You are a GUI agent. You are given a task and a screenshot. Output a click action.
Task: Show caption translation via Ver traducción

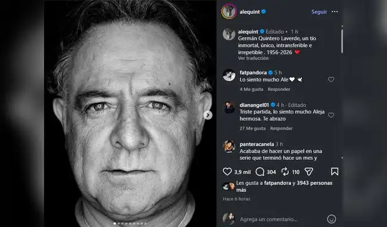(253, 58)
